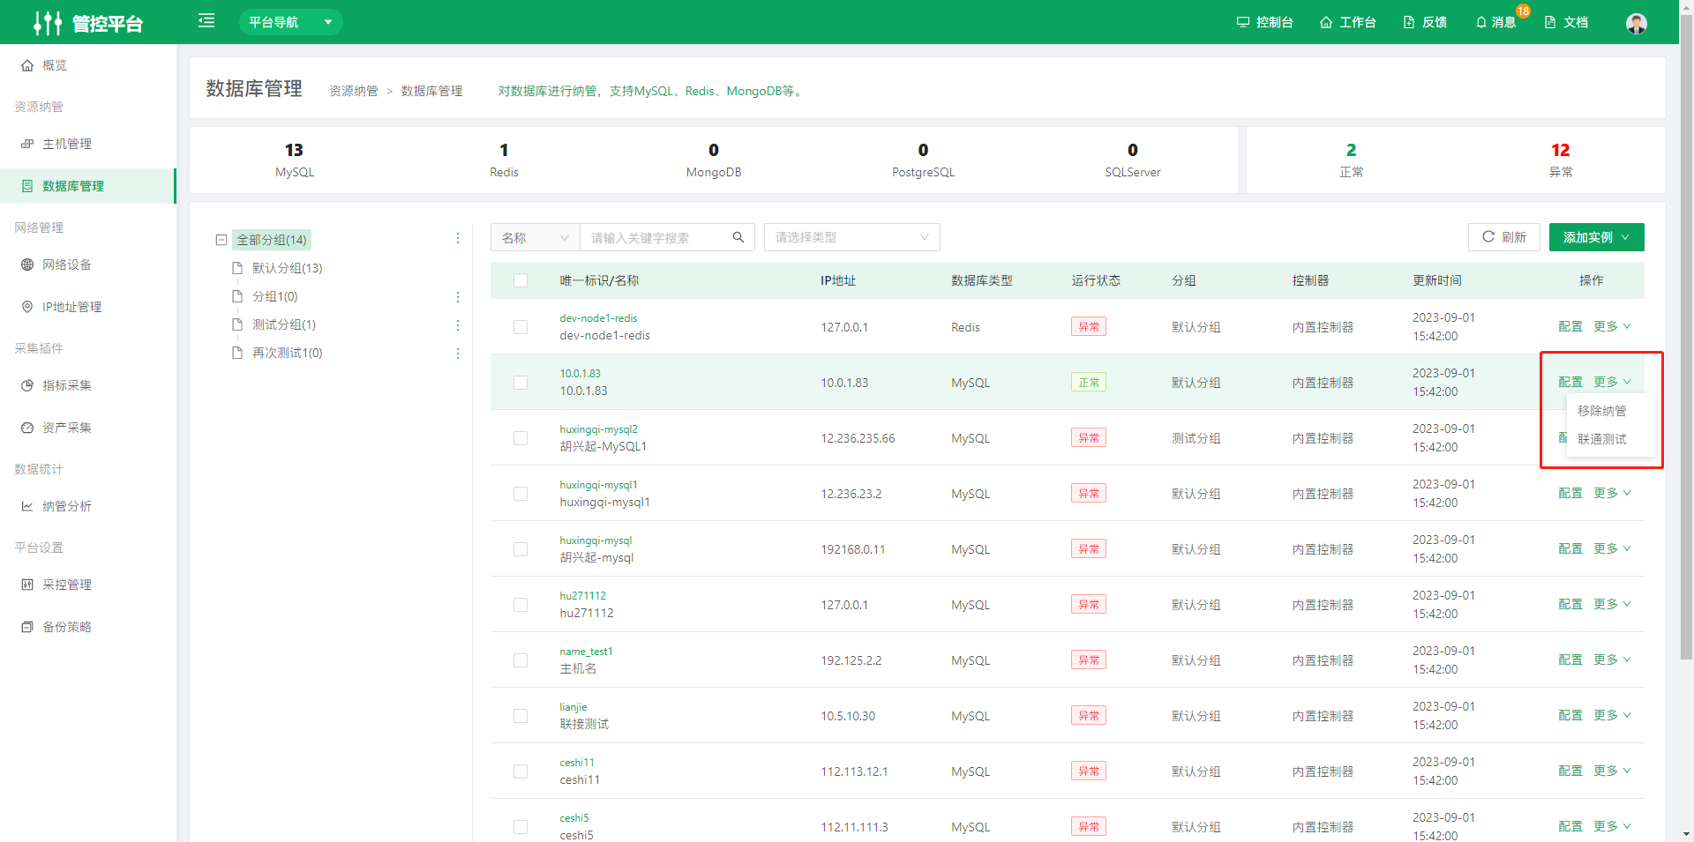
Task: Click 配置 for ceshi11 row
Action: (1570, 771)
